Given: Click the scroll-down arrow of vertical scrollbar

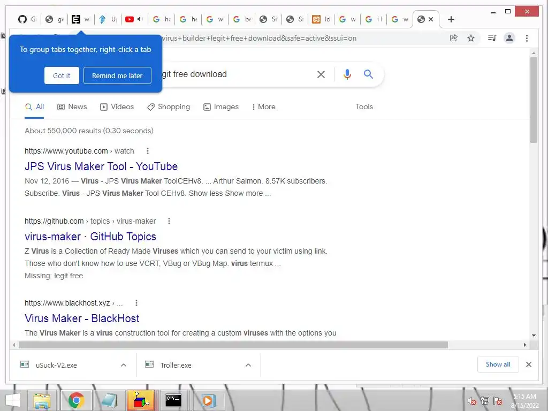Looking at the screenshot, I should click(534, 336).
